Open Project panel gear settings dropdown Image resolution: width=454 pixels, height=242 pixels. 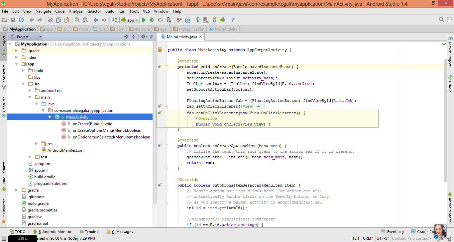[144, 37]
